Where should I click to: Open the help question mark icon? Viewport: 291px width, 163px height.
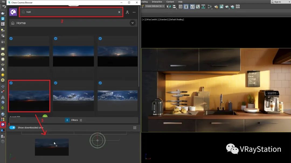[3, 142]
